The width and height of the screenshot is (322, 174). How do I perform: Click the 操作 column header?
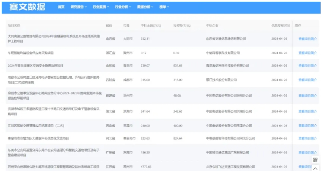pos(298,26)
